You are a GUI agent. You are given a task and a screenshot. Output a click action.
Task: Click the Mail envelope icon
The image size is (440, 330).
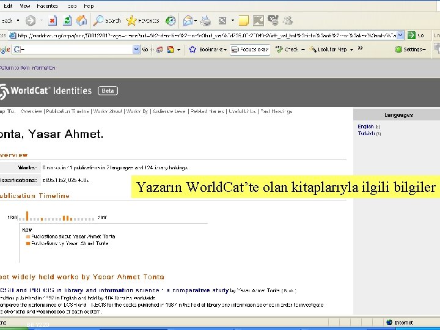click(188, 21)
